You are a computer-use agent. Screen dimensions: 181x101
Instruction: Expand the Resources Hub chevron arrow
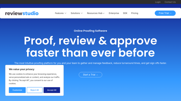(104, 13)
